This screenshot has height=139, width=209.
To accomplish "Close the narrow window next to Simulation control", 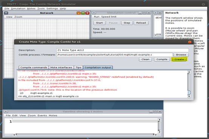I will [x=160, y=13].
